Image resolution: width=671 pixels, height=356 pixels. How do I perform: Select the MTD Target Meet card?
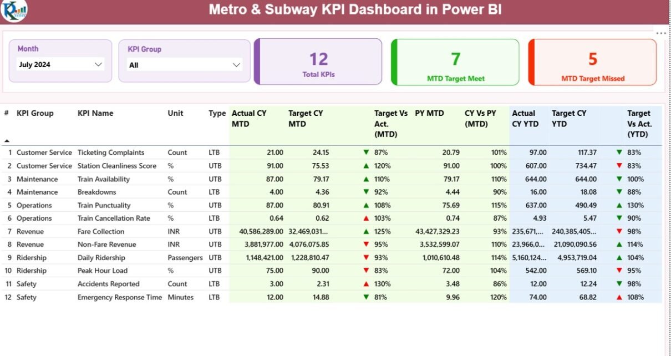tap(455, 62)
